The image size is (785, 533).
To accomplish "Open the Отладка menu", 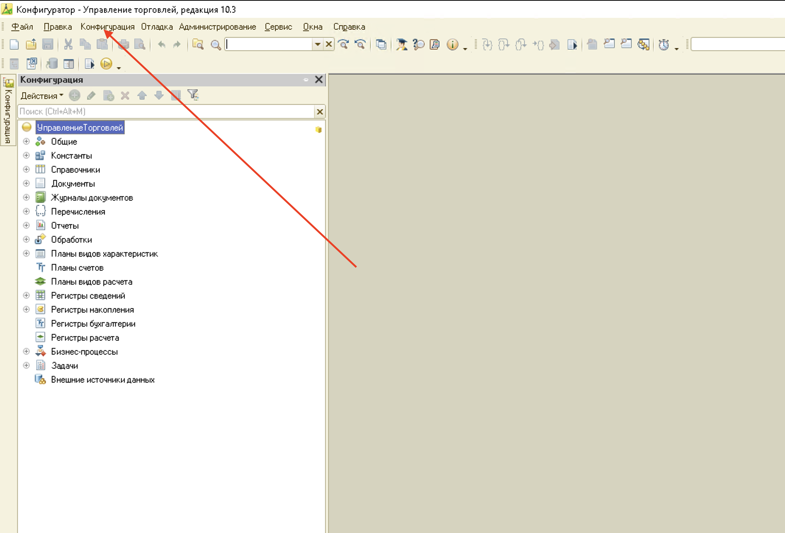I will [157, 27].
